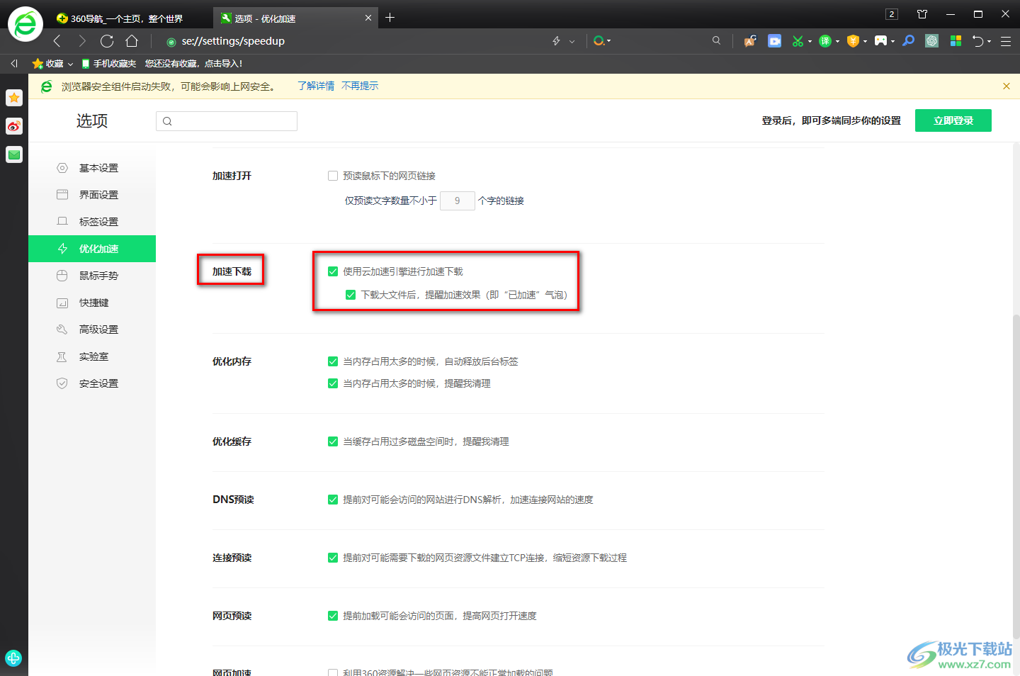Open the colorful extensions grid icon
Screen dimensions: 1020x676
tap(956, 41)
